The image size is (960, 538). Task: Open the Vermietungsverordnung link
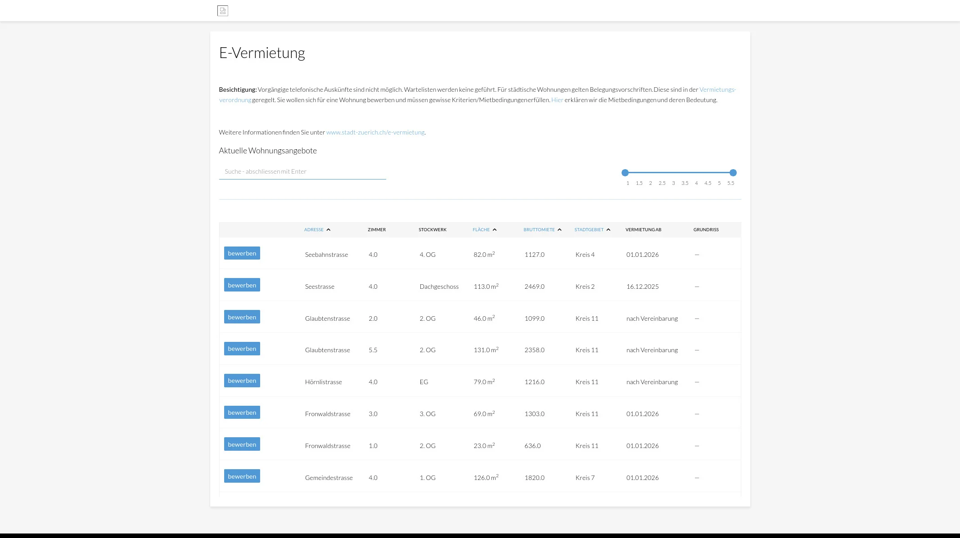[717, 90]
